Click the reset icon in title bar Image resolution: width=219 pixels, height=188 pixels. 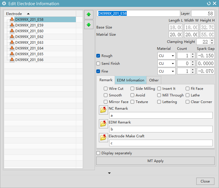[x=209, y=4]
